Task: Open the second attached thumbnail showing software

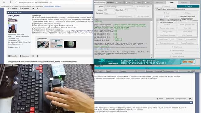Action: coord(57,44)
